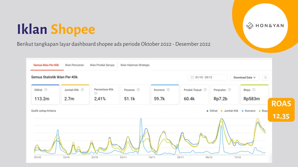Image resolution: width=298 pixels, height=167 pixels.
Task: Click the Grafik setiap Kriteria label
Action: click(43, 111)
